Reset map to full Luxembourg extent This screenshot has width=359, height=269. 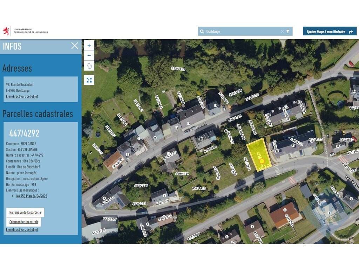point(89,66)
